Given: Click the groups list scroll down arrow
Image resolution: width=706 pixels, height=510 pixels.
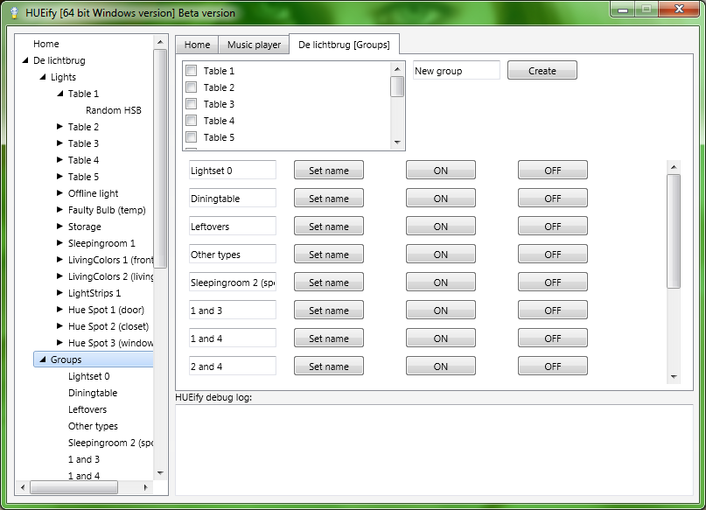Looking at the screenshot, I should coord(674,377).
